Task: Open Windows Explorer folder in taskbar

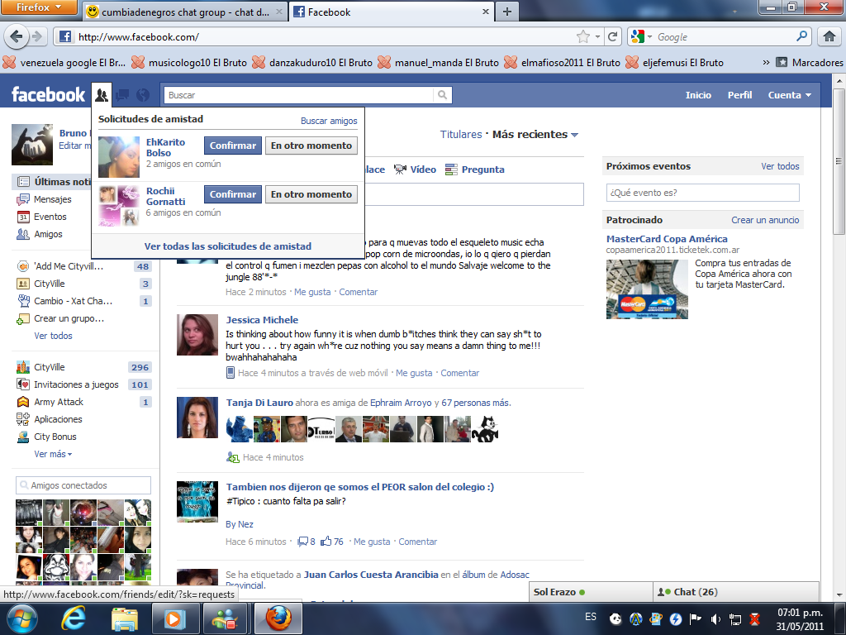Action: point(125,618)
